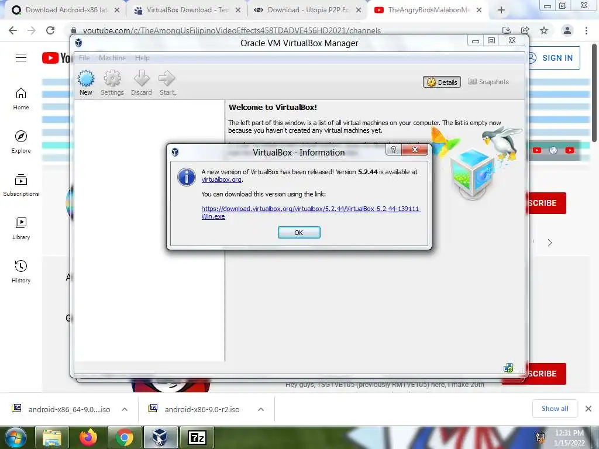This screenshot has height=449, width=599.
Task: Open the Machine menu in VirtualBox Manager
Action: click(x=112, y=58)
